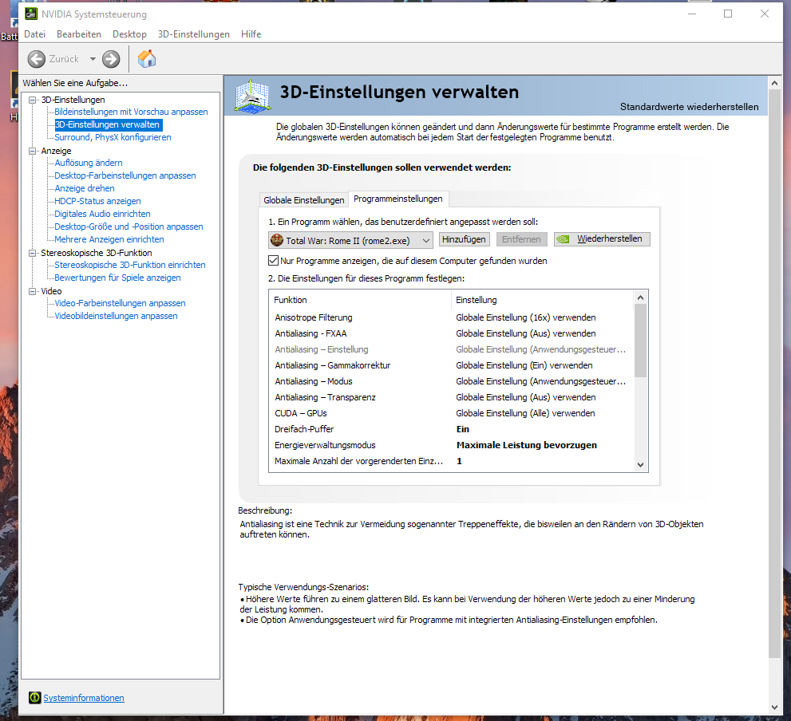The image size is (791, 721).
Task: Click the settings list scrollbar thumb
Action: (640, 341)
